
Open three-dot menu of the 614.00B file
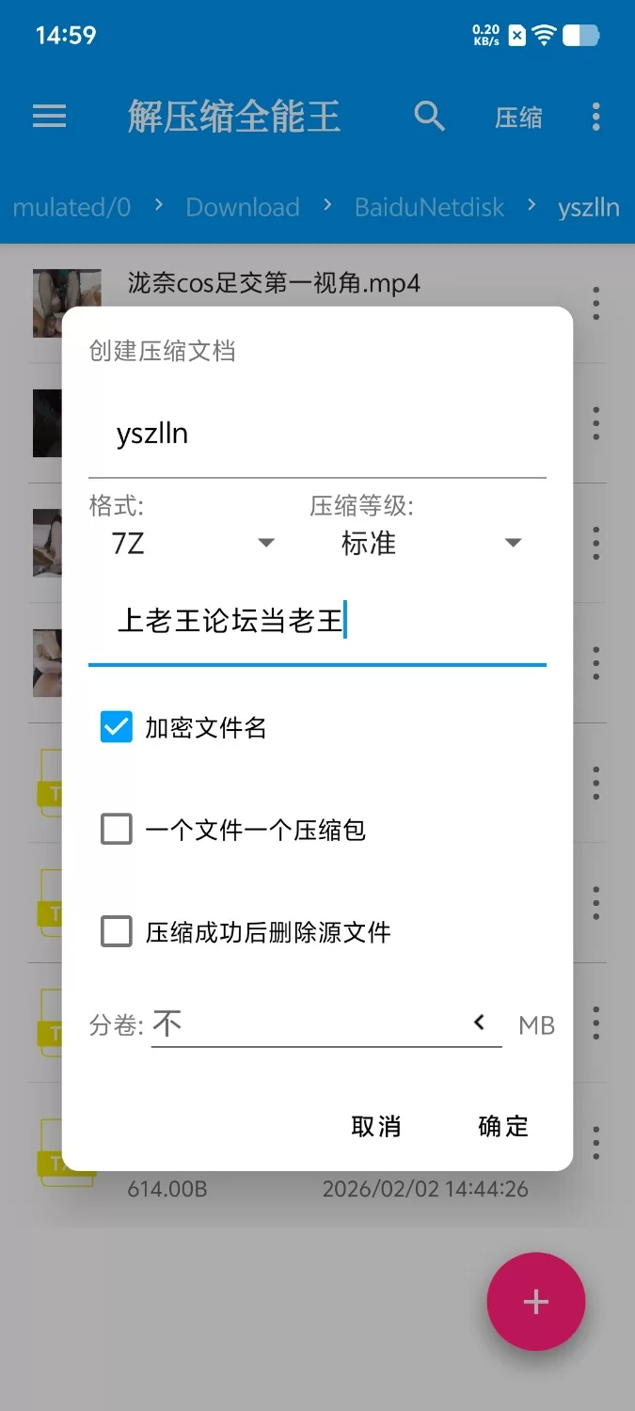coord(595,1143)
